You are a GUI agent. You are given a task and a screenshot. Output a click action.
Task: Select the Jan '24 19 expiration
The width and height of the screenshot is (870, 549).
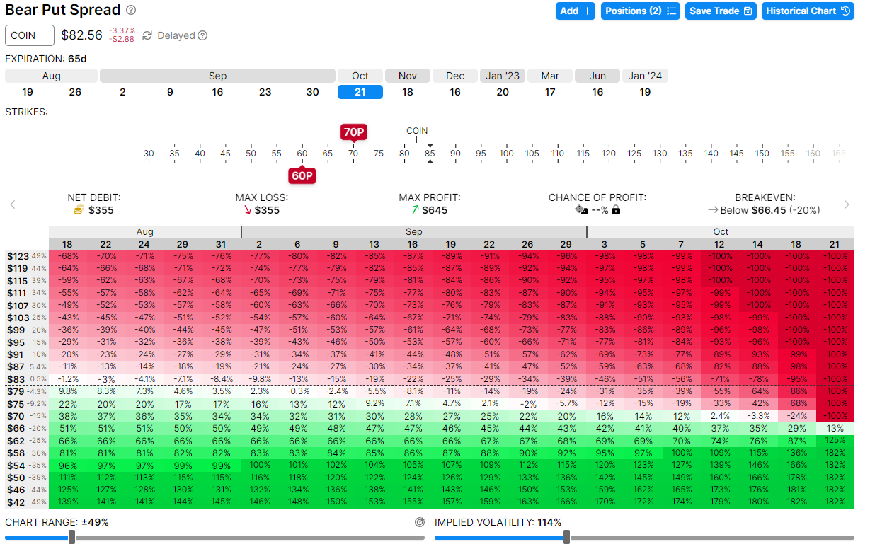645,92
